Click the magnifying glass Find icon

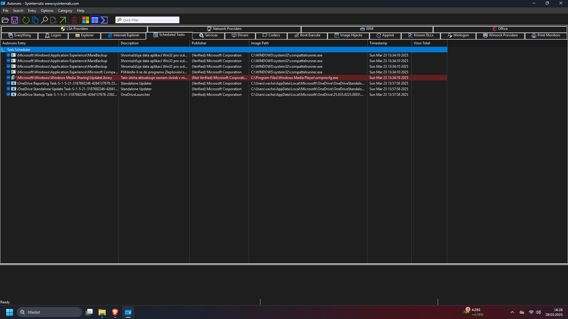tap(44, 20)
